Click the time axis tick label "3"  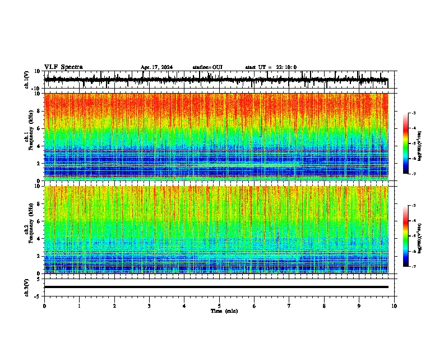click(149, 306)
